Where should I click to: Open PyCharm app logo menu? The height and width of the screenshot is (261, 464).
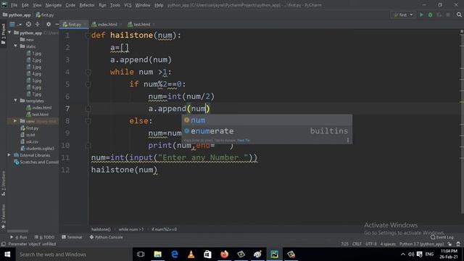(4, 5)
